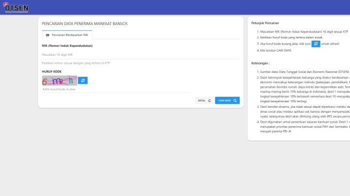Click the refresh icon in the search instructions

(315, 44)
